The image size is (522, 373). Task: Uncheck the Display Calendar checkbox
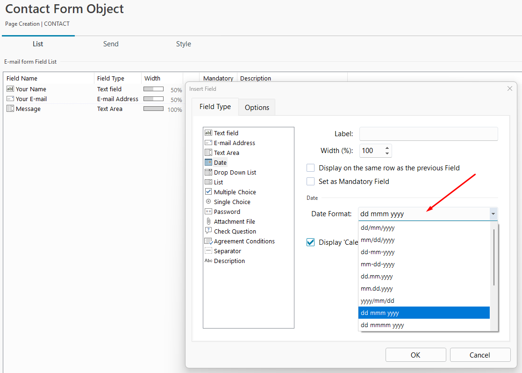coord(311,242)
